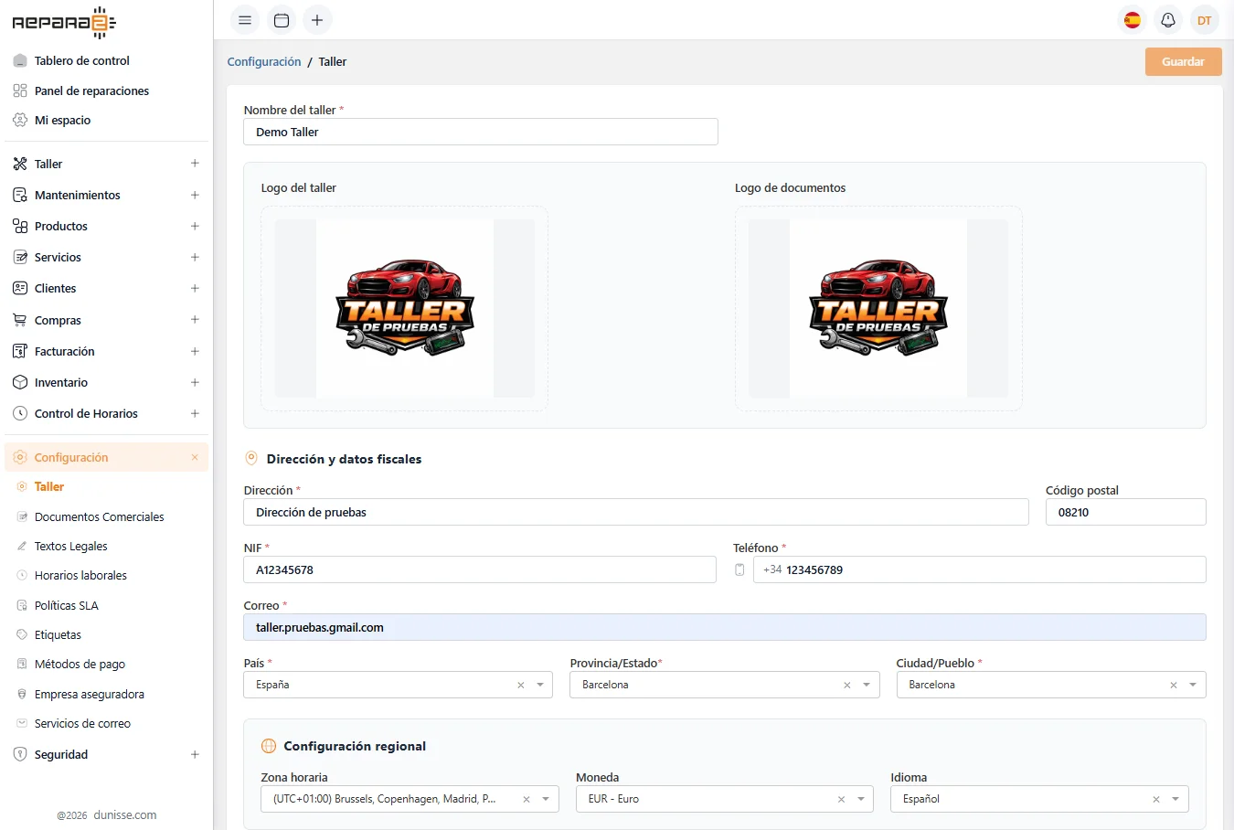Expand the Seguridad sidebar section

[195, 754]
